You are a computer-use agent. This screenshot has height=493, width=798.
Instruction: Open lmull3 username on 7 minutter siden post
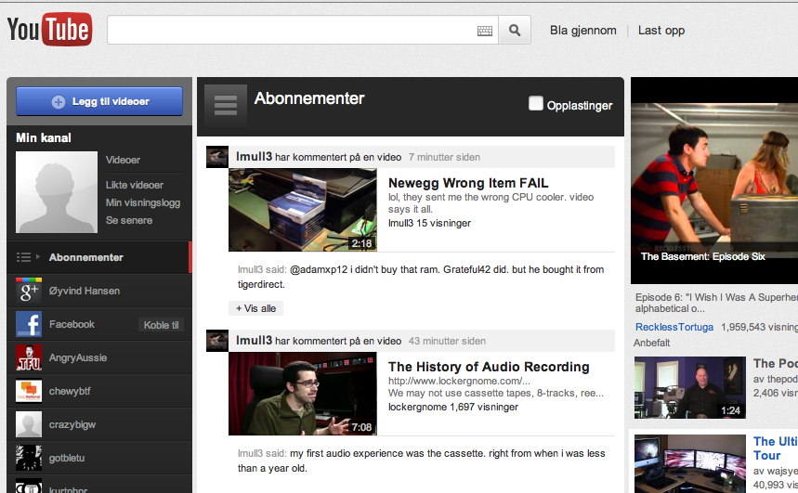tap(254, 157)
